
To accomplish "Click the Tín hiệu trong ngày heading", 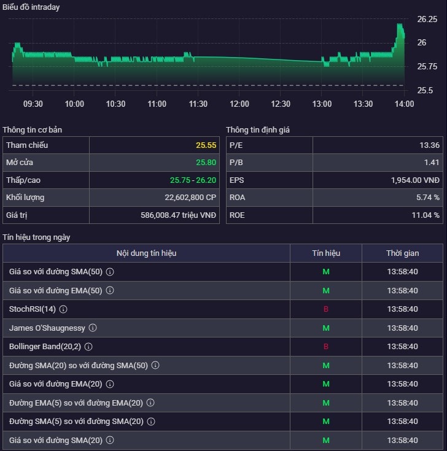I will click(x=36, y=237).
